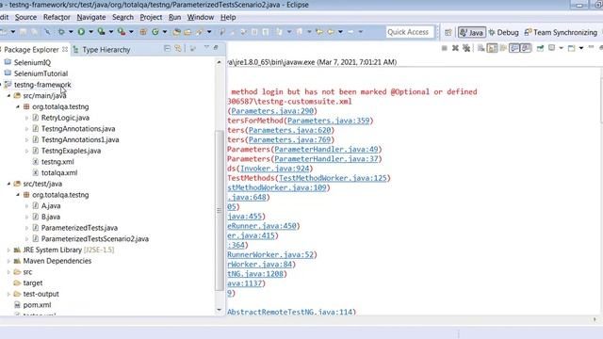Click the Open Type icon
The image size is (603, 339).
(176, 32)
